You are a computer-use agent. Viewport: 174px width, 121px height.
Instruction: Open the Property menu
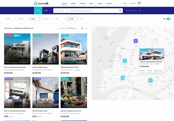coord(83,3)
